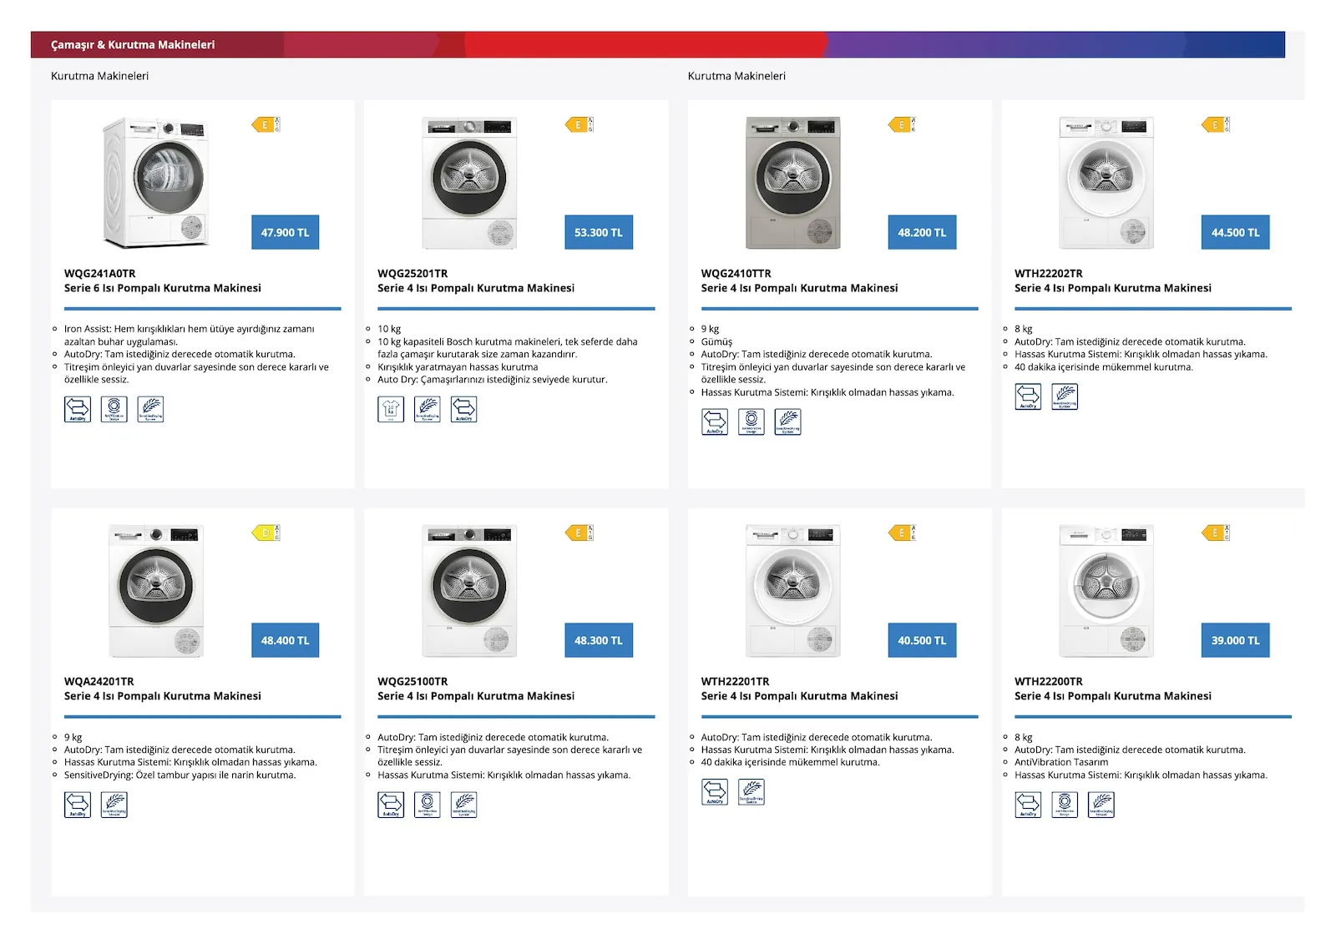Click the 10 kg capacity icon under WQG25201TR
The width and height of the screenshot is (1336, 944).
point(391,409)
